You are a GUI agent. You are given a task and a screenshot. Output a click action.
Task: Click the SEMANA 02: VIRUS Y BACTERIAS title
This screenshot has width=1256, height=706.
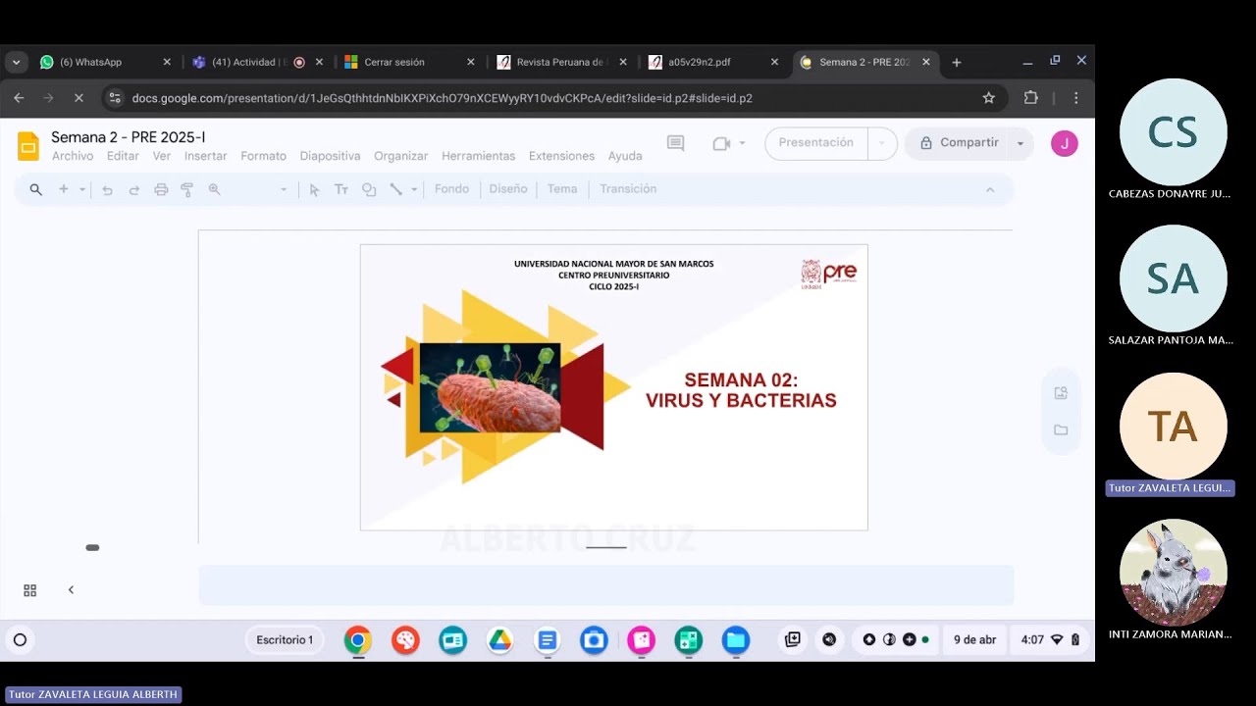(741, 390)
